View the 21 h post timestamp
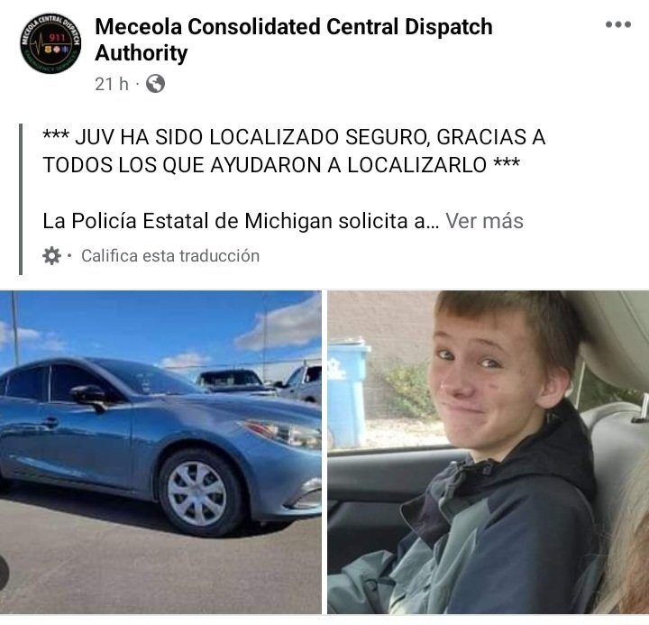Image resolution: width=649 pixels, height=625 pixels. point(112,84)
